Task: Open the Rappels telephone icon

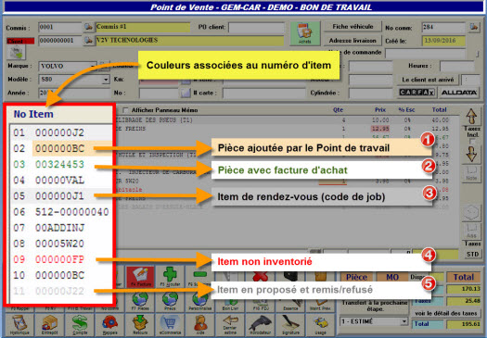Action: click(109, 324)
